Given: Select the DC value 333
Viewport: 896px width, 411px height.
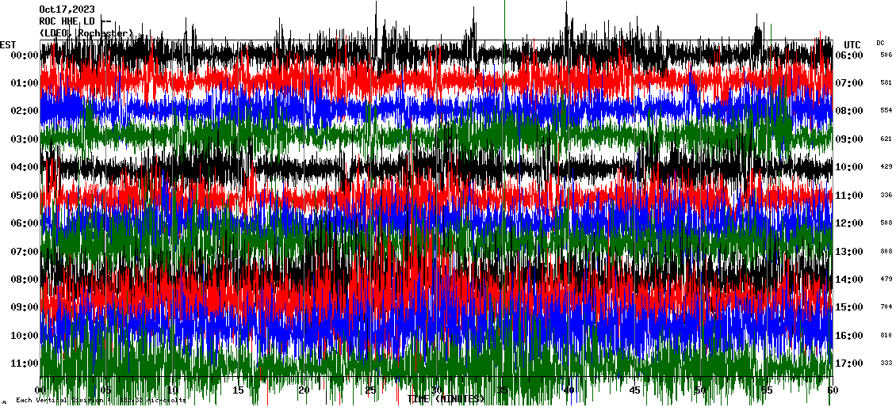Looking at the screenshot, I should click(886, 363).
